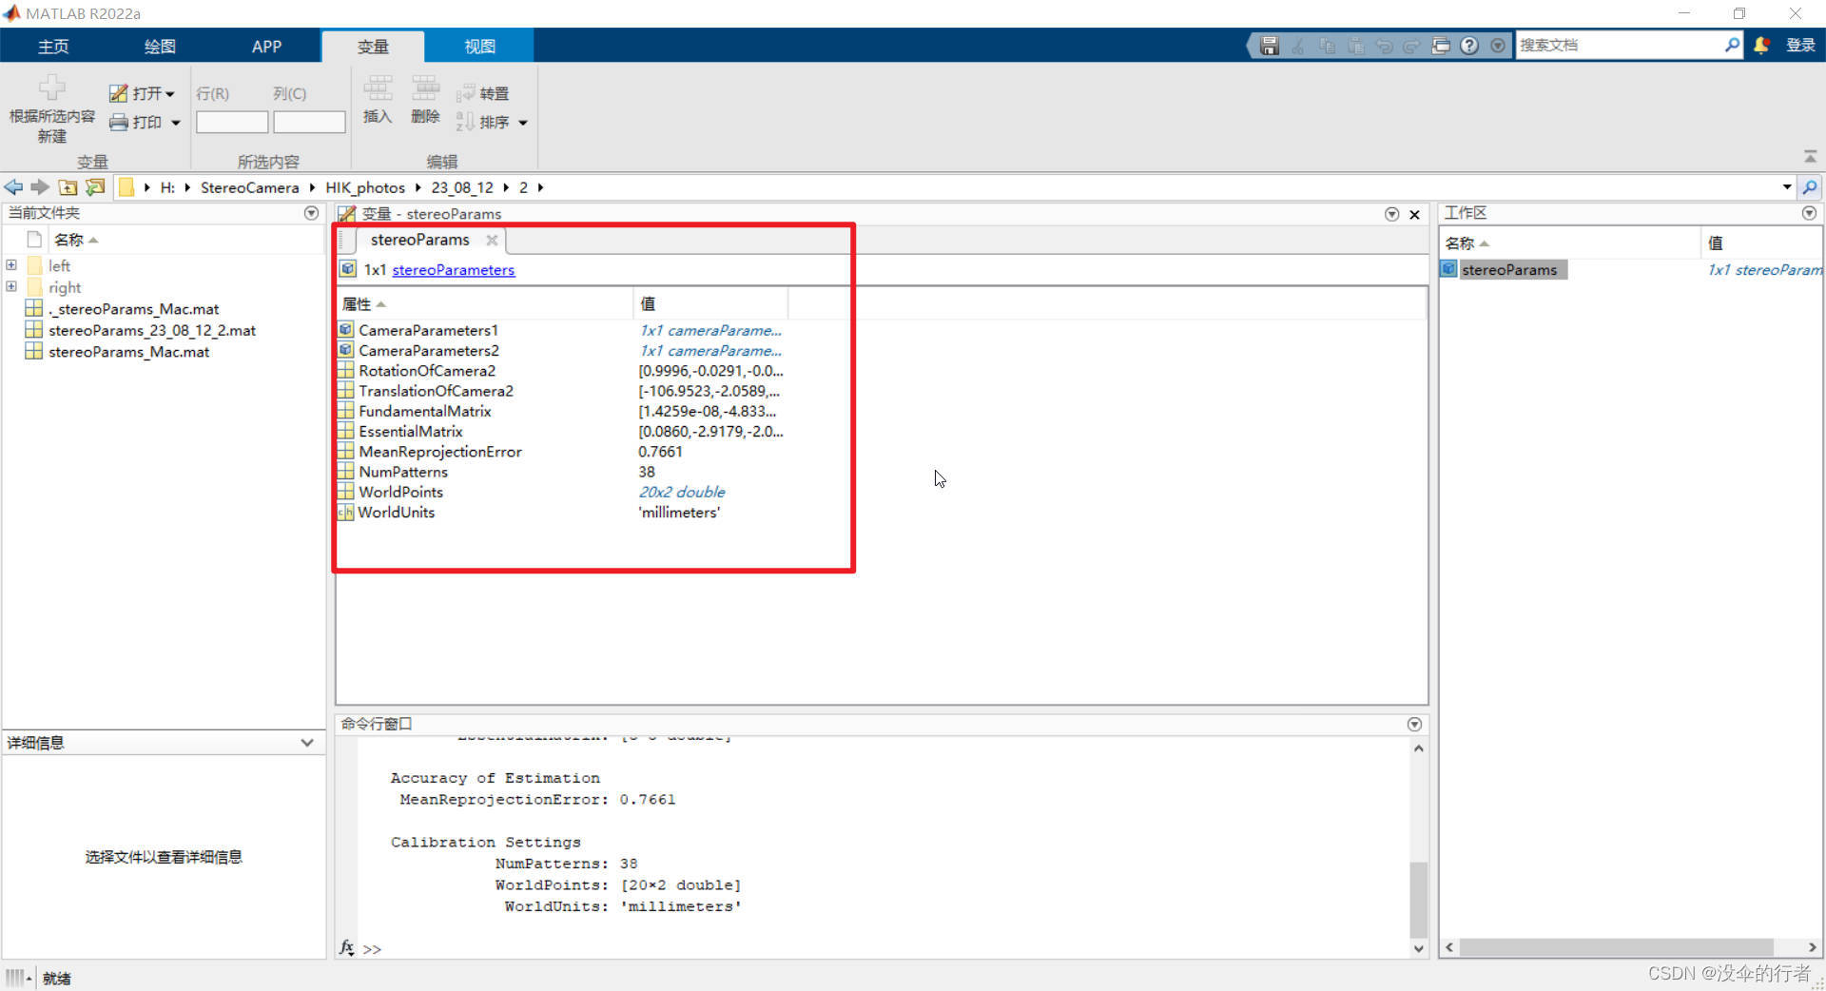Open the stereoParameters class link
Image resolution: width=1826 pixels, height=991 pixels.
(454, 270)
